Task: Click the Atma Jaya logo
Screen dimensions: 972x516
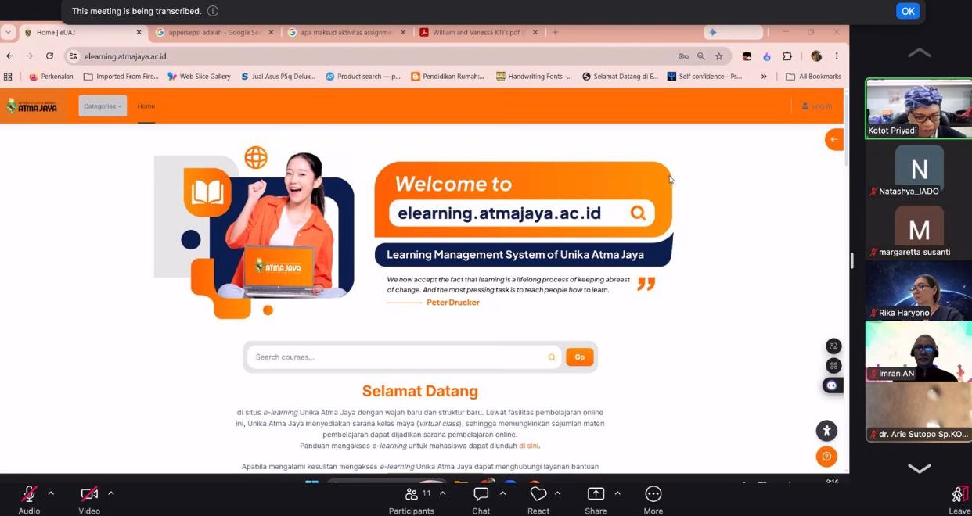Action: click(32, 106)
